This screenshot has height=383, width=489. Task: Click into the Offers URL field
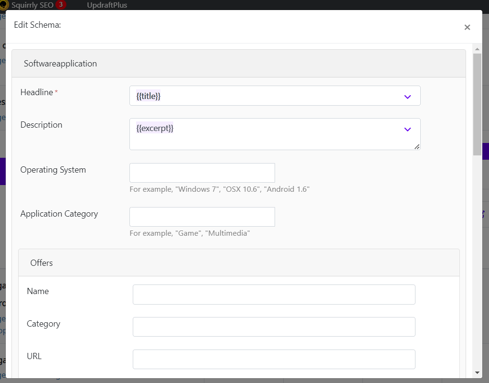click(274, 359)
